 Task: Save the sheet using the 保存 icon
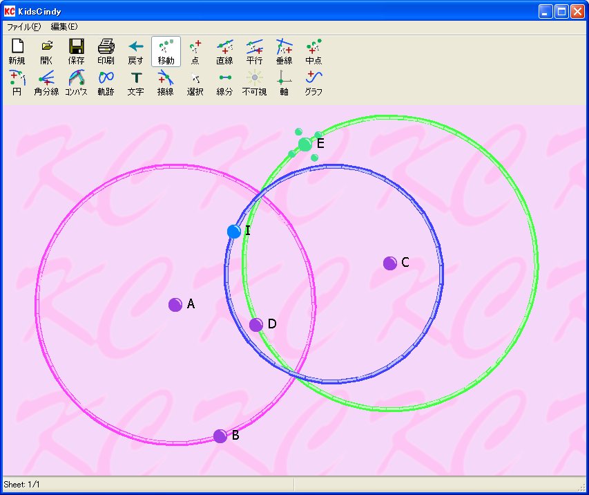(77, 51)
